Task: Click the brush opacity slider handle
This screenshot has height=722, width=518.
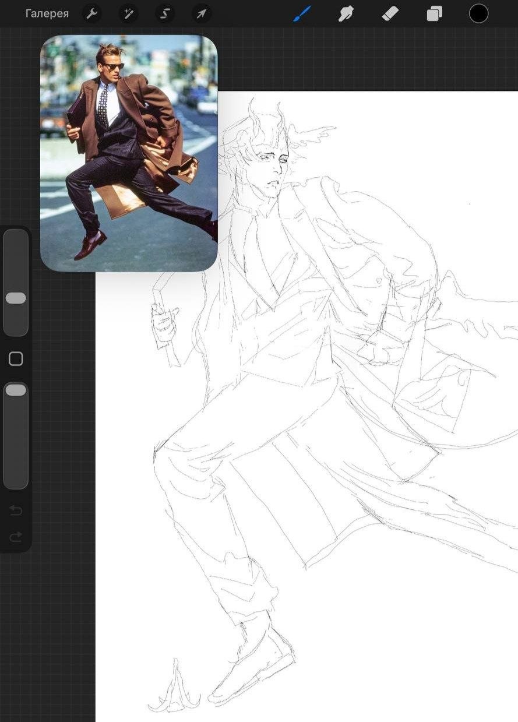Action: 16,390
